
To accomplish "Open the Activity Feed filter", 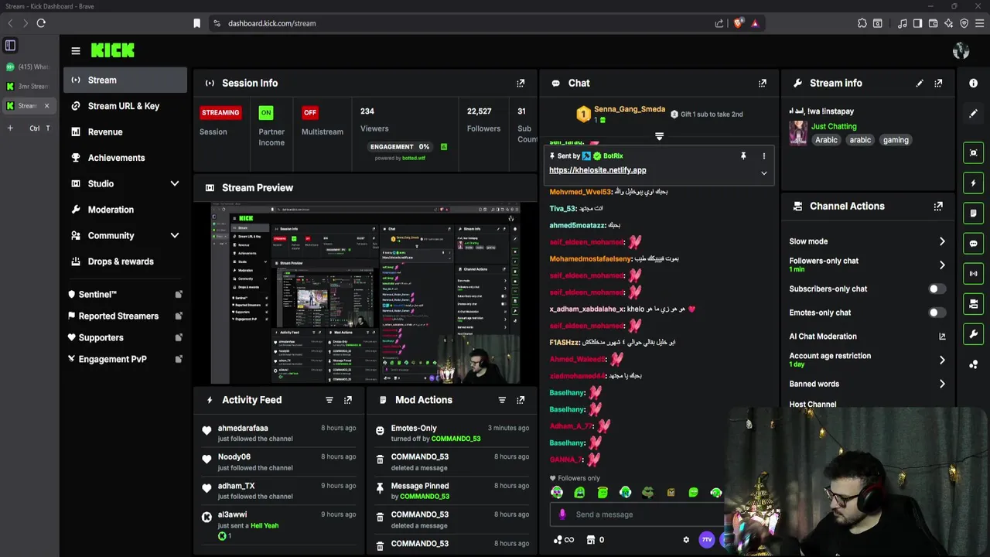I will click(329, 400).
